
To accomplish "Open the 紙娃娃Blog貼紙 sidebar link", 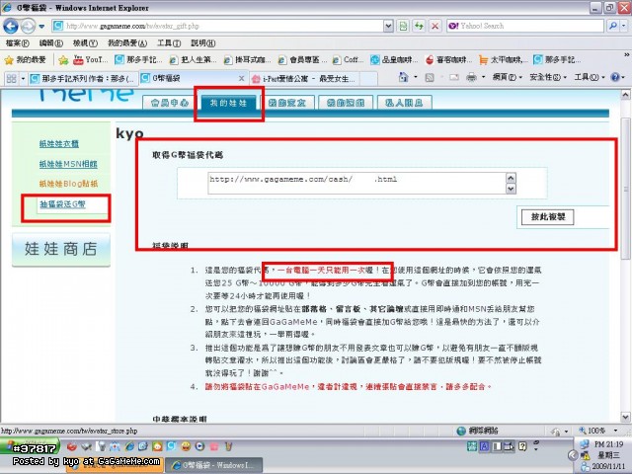I will pyautogui.click(x=68, y=184).
